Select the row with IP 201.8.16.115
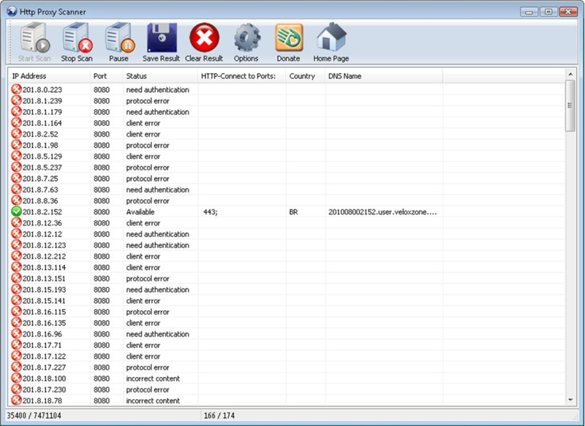585x426 pixels. pyautogui.click(x=287, y=312)
